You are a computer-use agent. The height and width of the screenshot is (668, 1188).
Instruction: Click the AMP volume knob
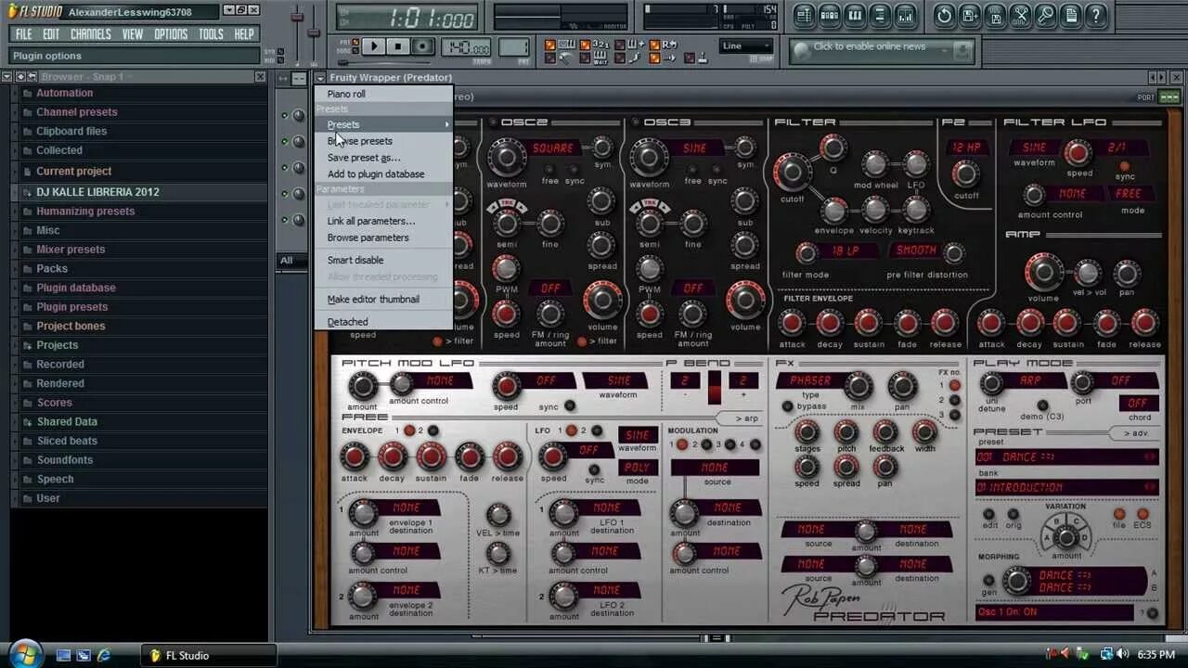[x=1043, y=271]
